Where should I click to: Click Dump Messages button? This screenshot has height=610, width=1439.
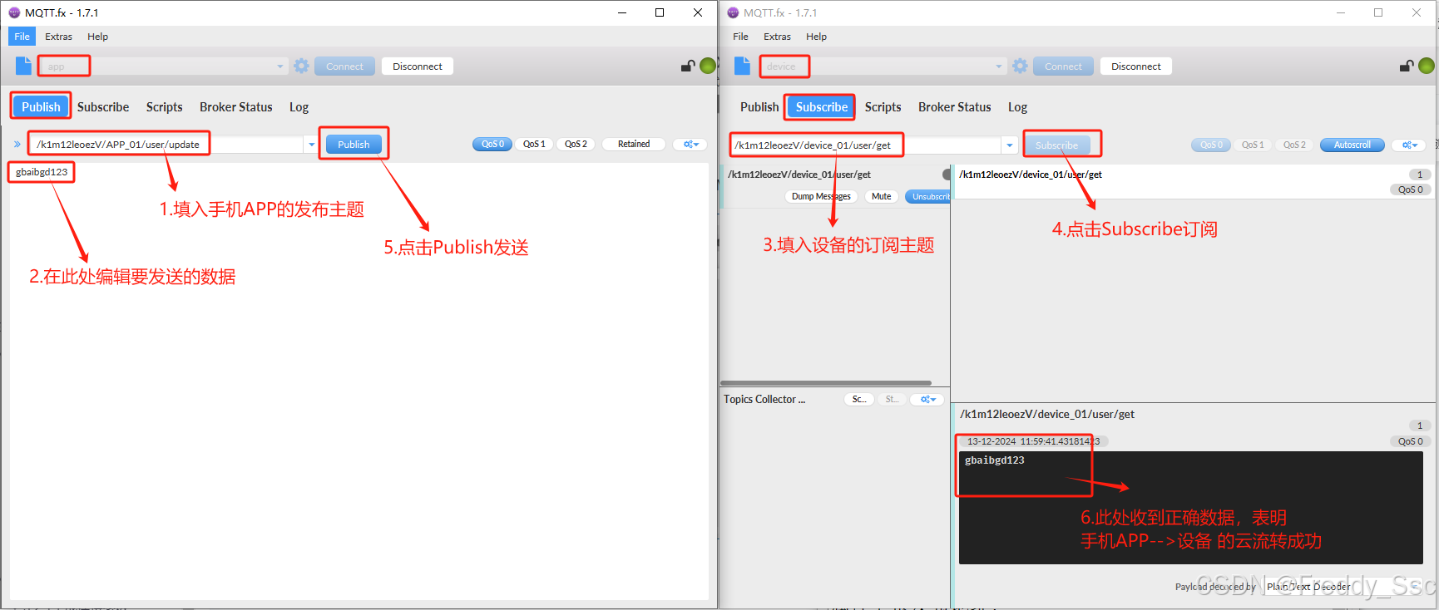click(x=821, y=196)
